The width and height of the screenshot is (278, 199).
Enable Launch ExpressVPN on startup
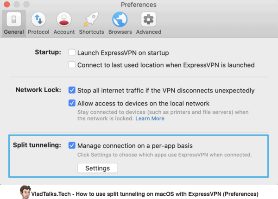pyautogui.click(x=72, y=53)
